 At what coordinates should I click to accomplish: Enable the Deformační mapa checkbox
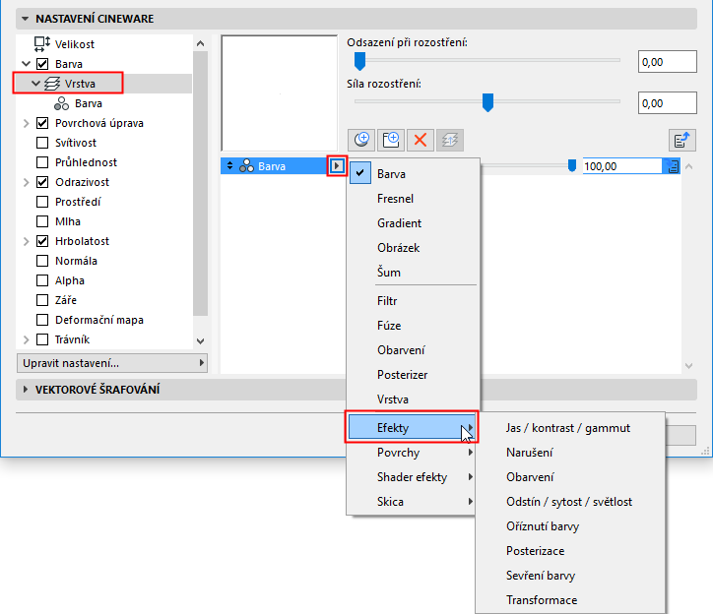42,320
